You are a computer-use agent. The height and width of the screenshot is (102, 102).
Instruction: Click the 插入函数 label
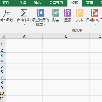coord(7,20)
